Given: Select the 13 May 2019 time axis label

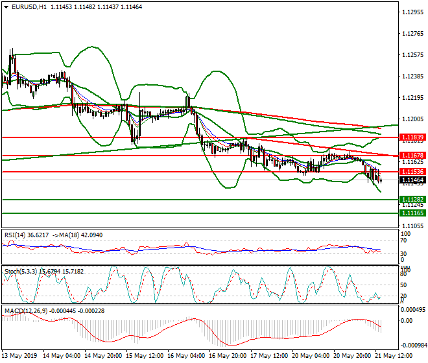Looking at the screenshot, I should (x=19, y=356).
